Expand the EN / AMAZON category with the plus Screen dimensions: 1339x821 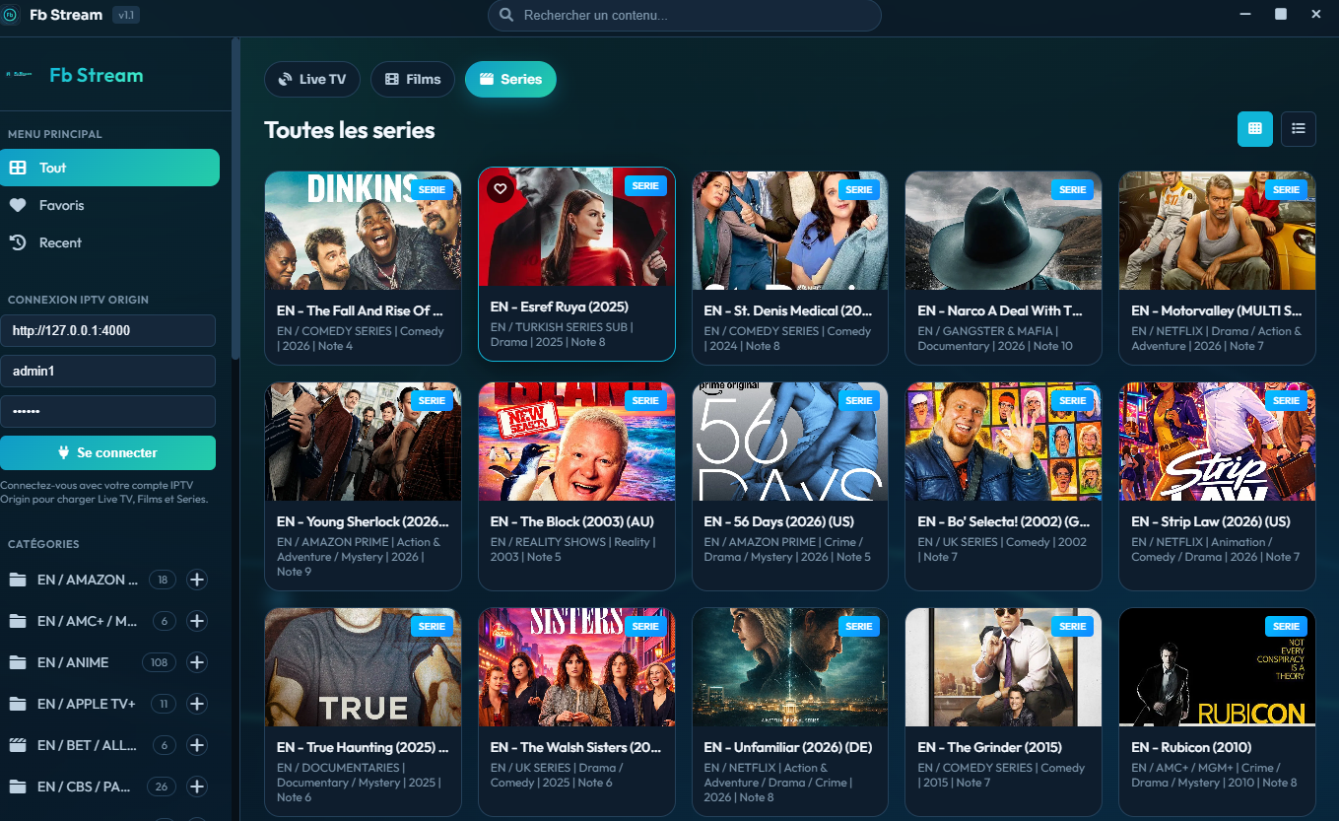pyautogui.click(x=196, y=580)
